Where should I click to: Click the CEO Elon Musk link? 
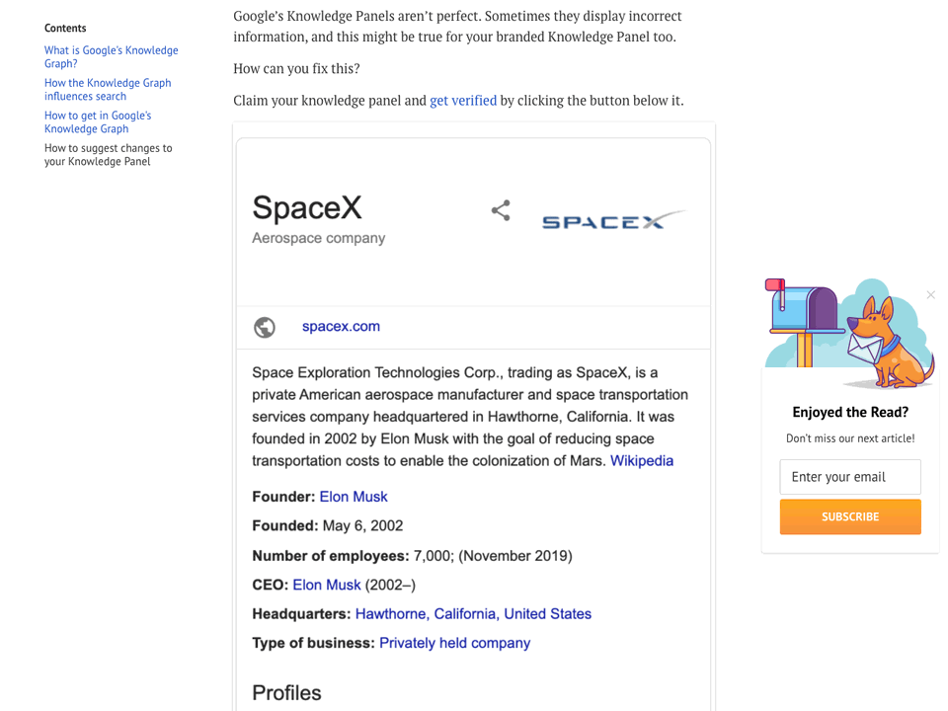pos(327,585)
